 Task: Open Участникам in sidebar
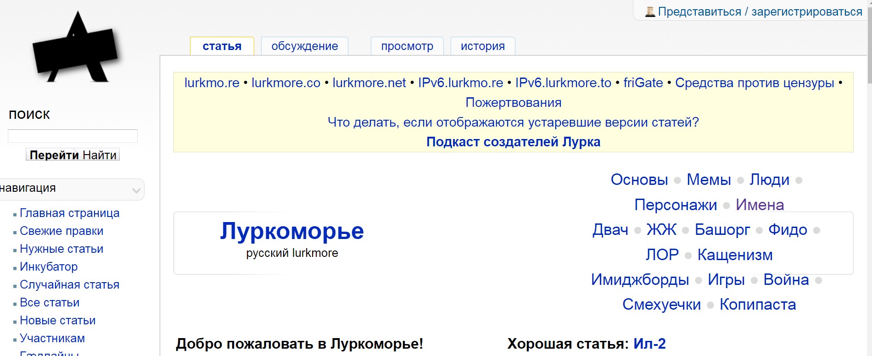click(52, 339)
